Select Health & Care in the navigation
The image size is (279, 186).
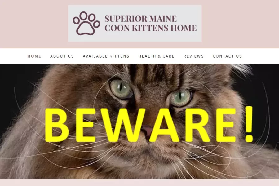click(157, 56)
